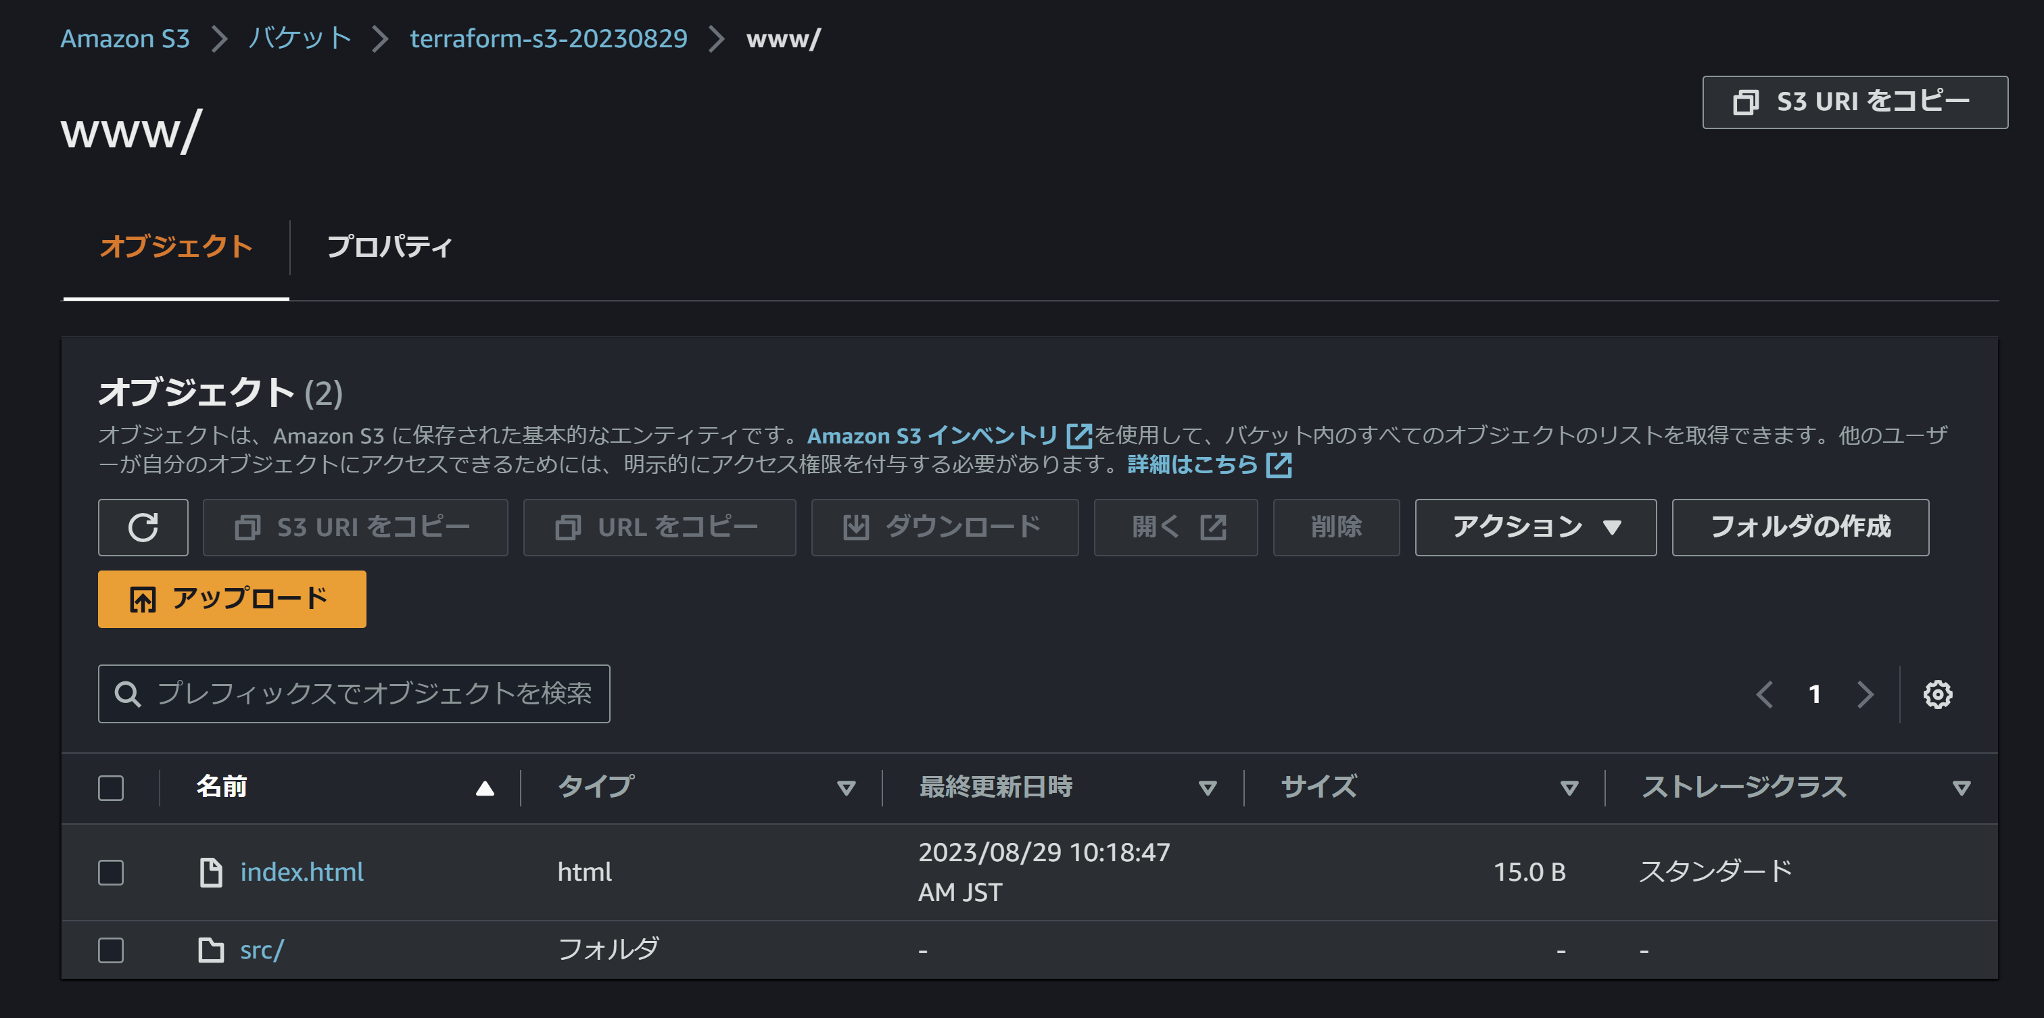Click external link icon after 詳細はこちら
The width and height of the screenshot is (2044, 1018).
[1279, 465]
